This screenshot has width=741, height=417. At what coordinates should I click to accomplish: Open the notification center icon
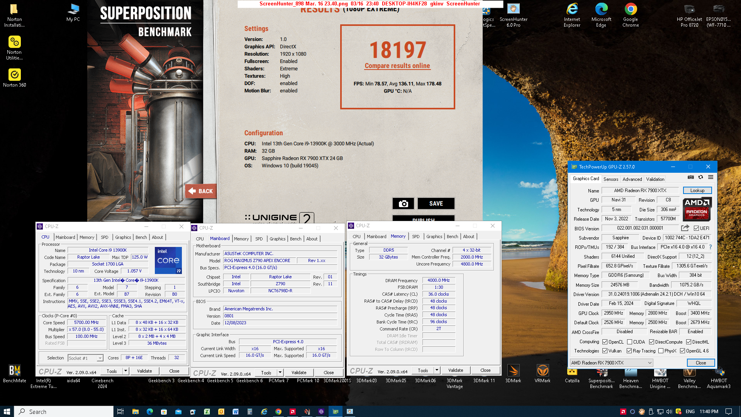click(729, 412)
